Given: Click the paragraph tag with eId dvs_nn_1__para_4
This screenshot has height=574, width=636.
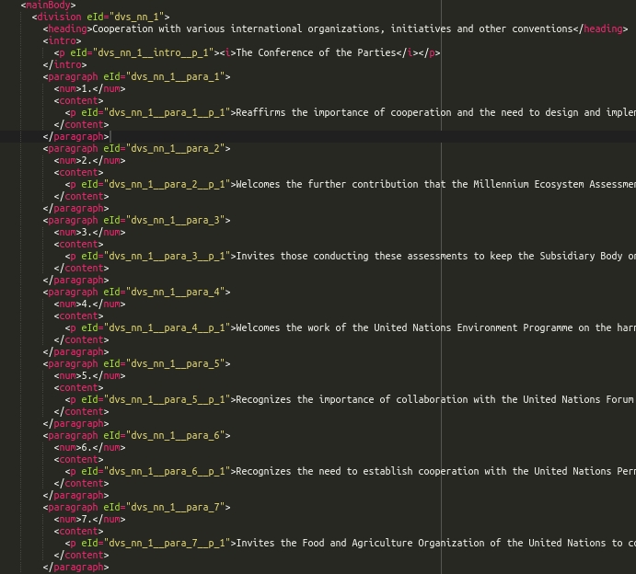Looking at the screenshot, I should point(136,292).
